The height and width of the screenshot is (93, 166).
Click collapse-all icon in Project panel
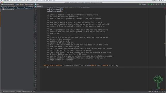point(28,6)
